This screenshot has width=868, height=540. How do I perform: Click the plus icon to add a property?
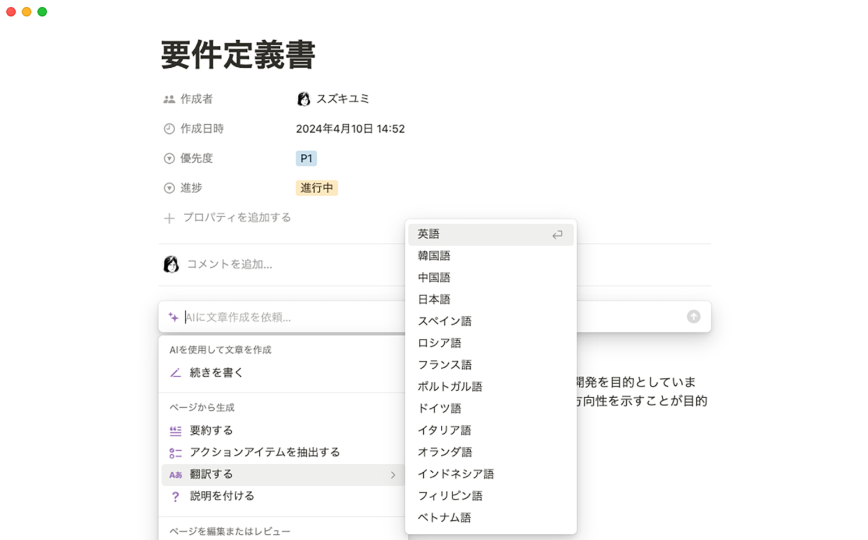169,217
